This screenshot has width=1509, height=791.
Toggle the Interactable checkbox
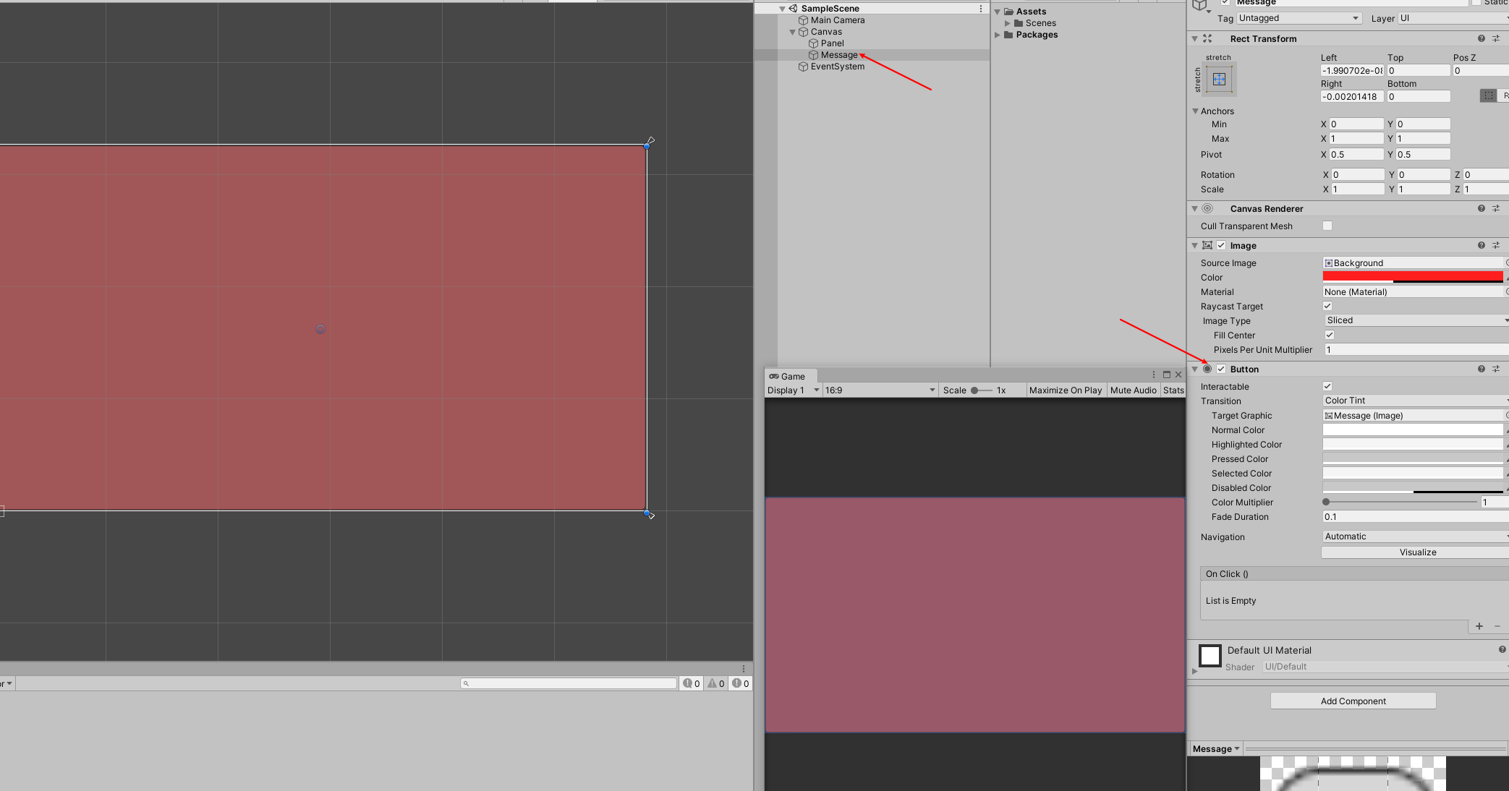pyautogui.click(x=1327, y=387)
